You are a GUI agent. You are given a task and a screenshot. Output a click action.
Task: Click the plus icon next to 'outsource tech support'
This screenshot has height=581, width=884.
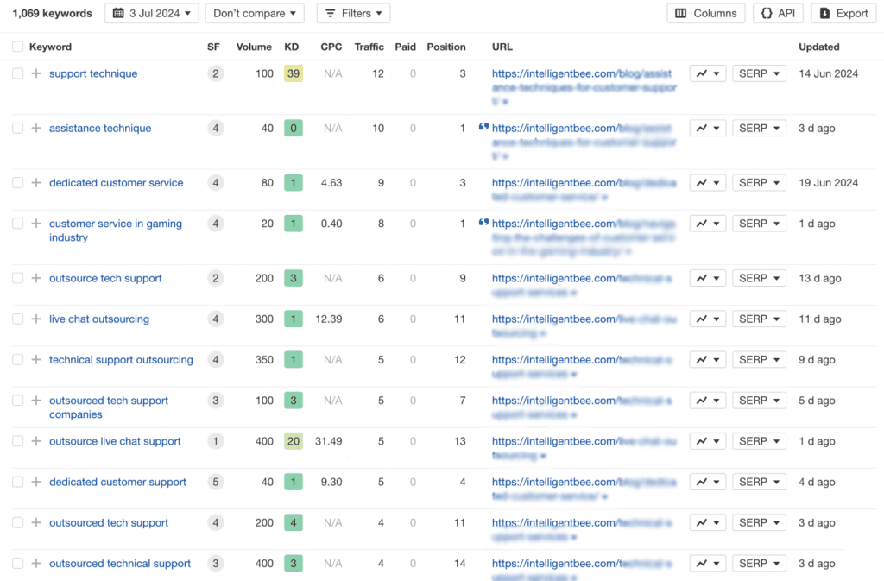point(36,279)
